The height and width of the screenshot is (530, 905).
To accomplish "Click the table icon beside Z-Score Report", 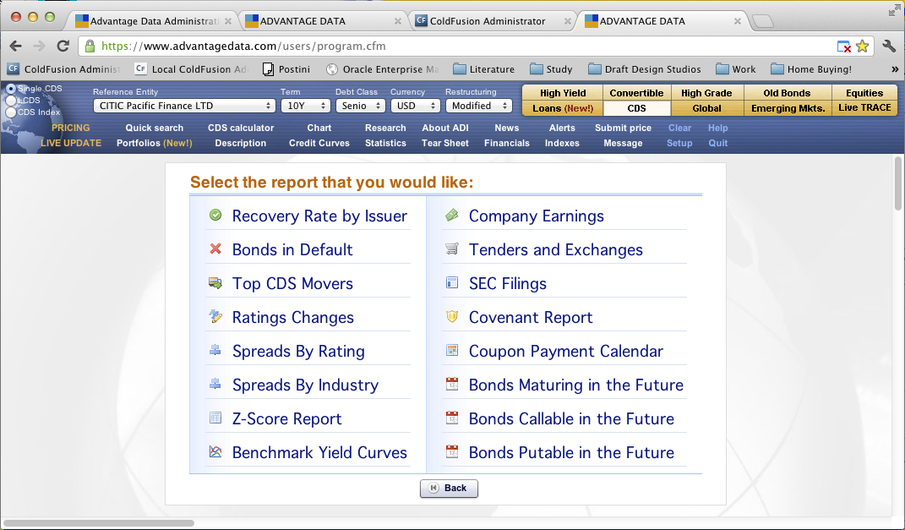I will 215,418.
